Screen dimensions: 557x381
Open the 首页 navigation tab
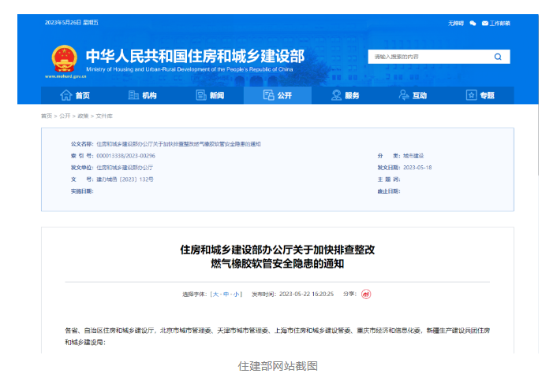point(75,95)
